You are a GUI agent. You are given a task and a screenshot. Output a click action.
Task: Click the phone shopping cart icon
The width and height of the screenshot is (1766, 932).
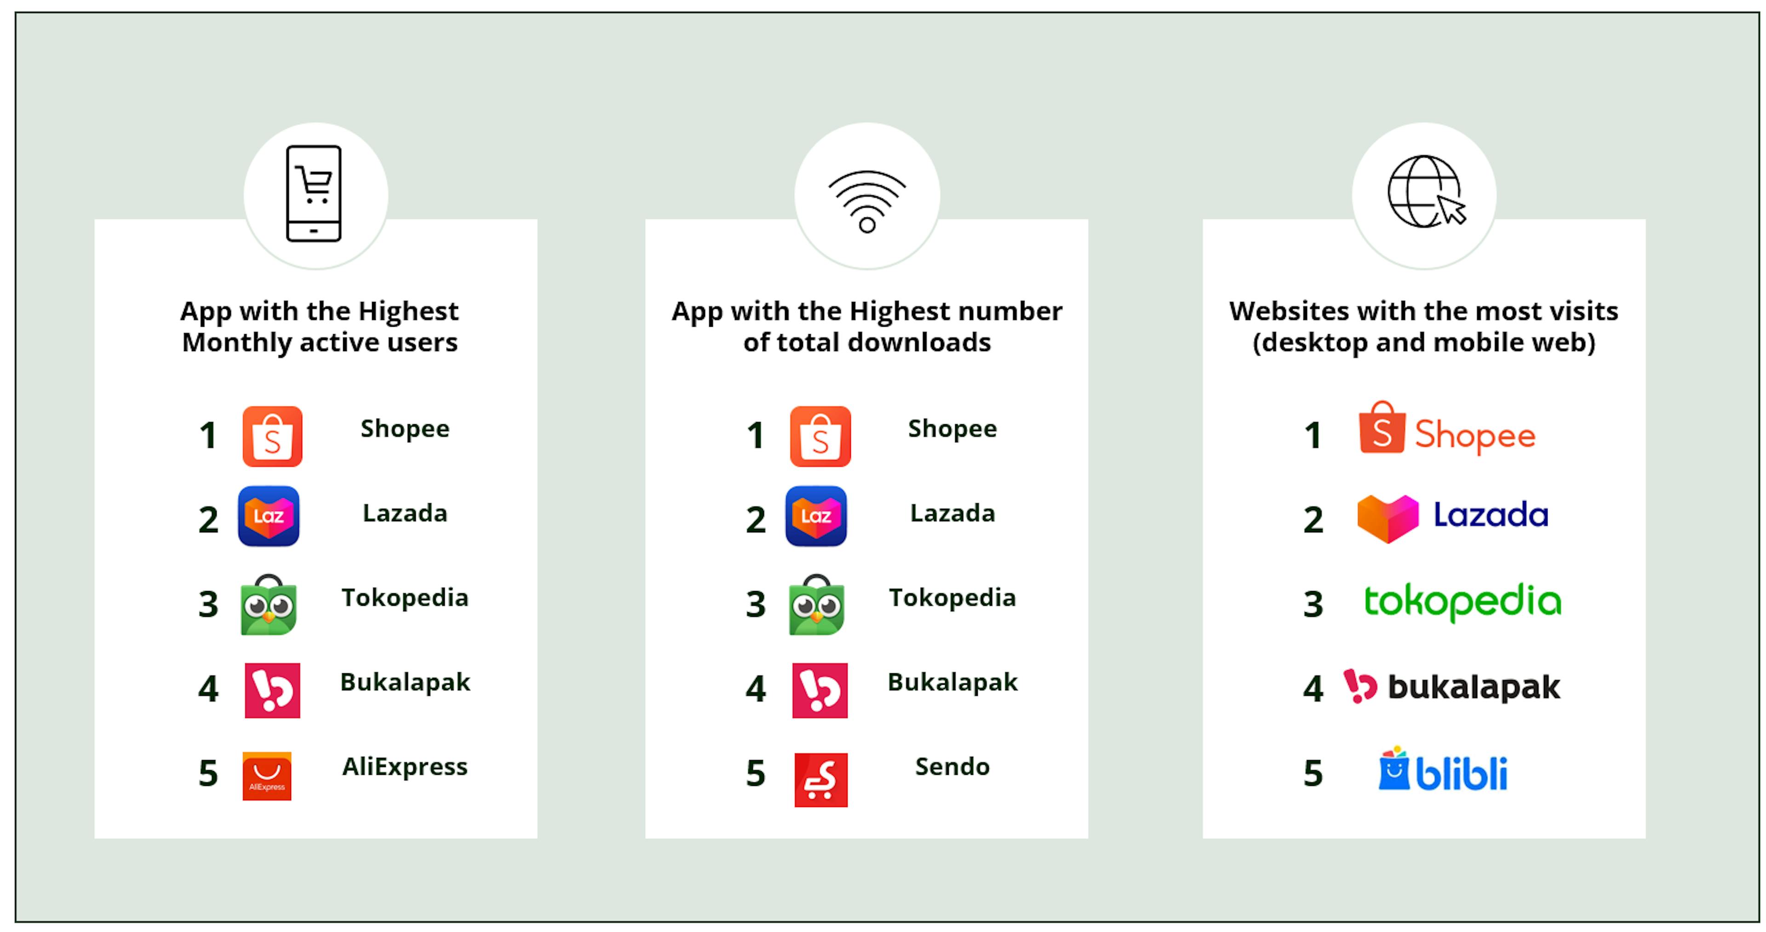click(x=314, y=194)
